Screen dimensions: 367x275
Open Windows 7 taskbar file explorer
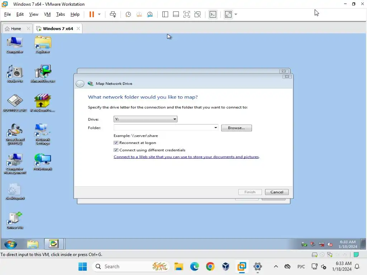pyautogui.click(x=33, y=244)
